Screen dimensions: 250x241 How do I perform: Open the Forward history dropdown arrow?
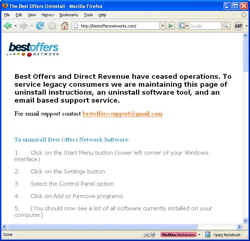32,26
